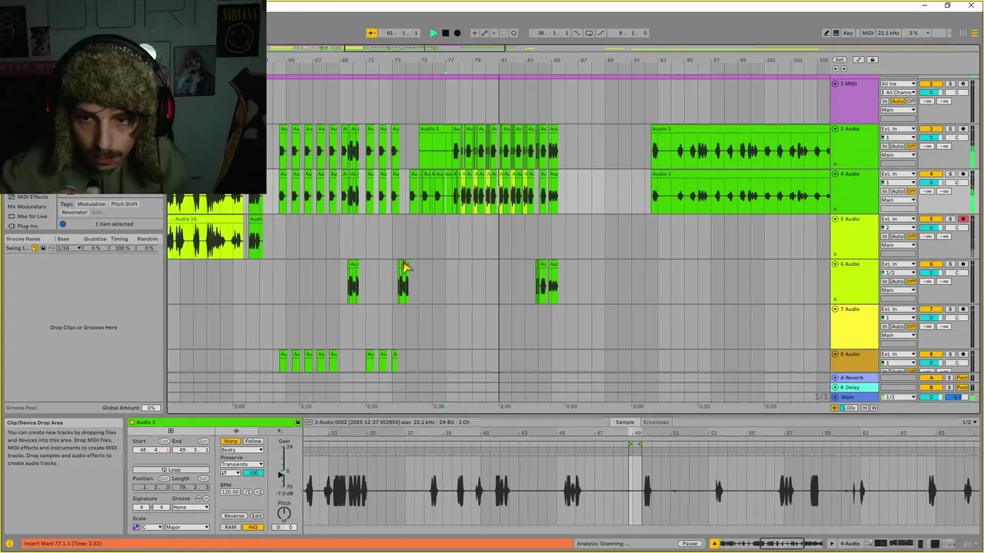Arm the Arrangement Record button
This screenshot has width=984, height=553.
coord(457,33)
